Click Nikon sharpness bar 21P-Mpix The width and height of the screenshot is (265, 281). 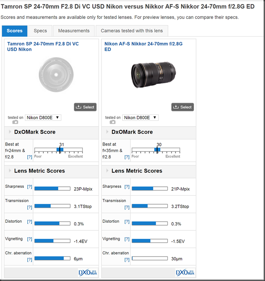[150, 189]
